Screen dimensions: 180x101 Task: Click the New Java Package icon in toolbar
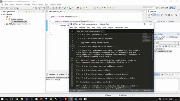(36, 8)
